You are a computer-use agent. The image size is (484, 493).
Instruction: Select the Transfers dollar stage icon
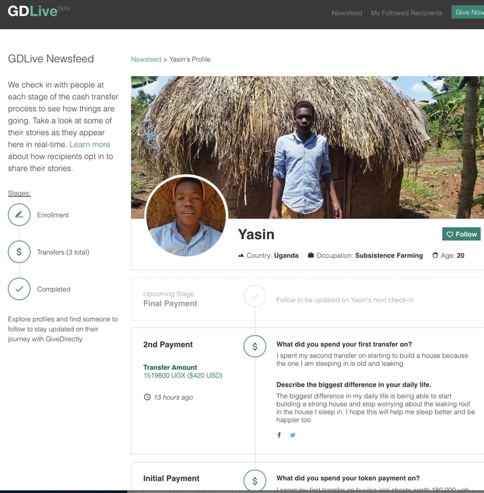(19, 252)
